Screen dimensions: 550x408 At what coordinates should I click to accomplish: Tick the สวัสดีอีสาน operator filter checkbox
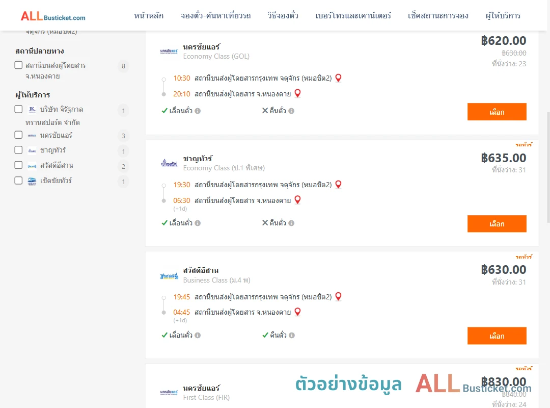(x=19, y=165)
